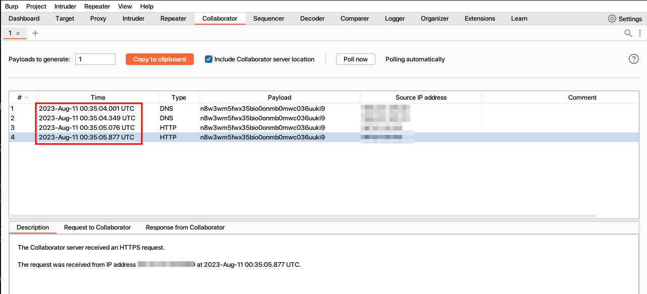This screenshot has width=647, height=294.
Task: Switch to the Sequencer tab
Action: (268, 19)
